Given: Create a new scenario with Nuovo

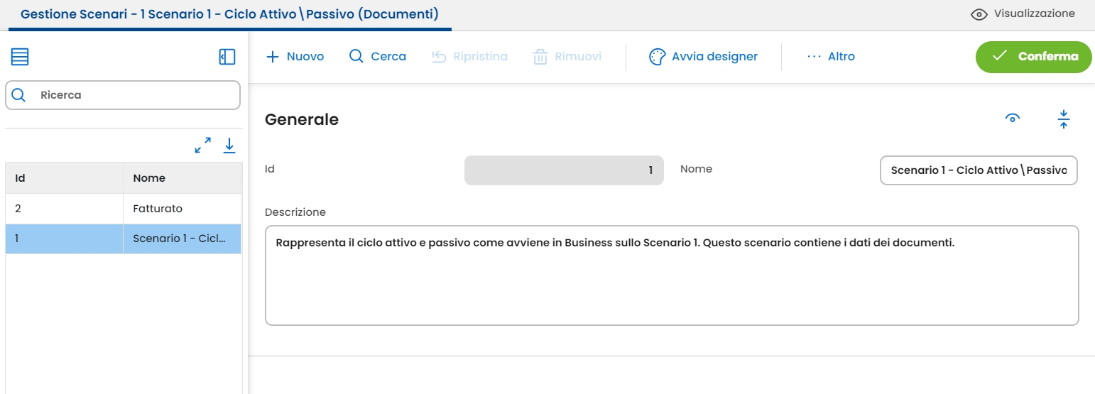Looking at the screenshot, I should (295, 57).
